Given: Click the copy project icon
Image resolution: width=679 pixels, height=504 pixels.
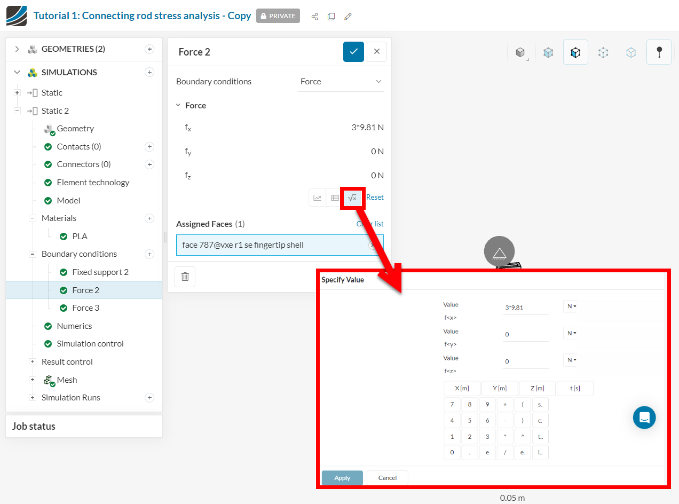Looking at the screenshot, I should click(x=331, y=17).
